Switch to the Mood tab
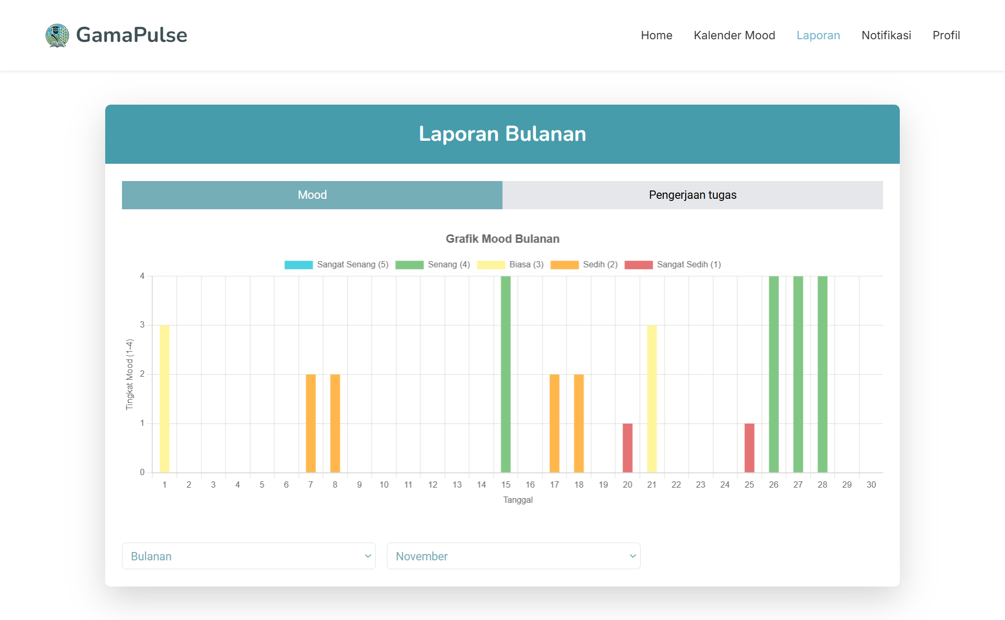This screenshot has width=1005, height=620. tap(312, 195)
